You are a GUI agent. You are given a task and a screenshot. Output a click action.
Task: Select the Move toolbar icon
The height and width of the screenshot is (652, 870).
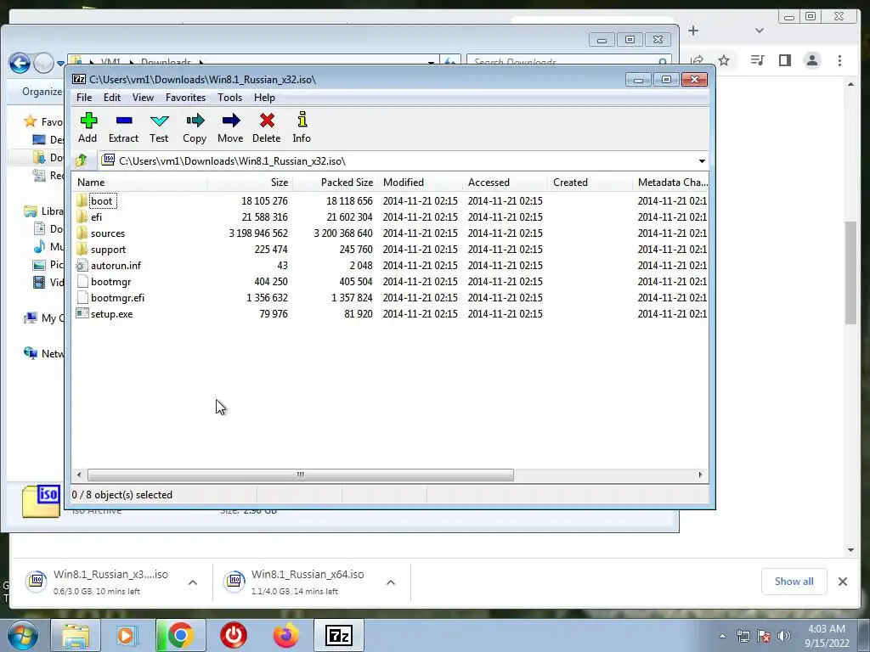tap(230, 127)
